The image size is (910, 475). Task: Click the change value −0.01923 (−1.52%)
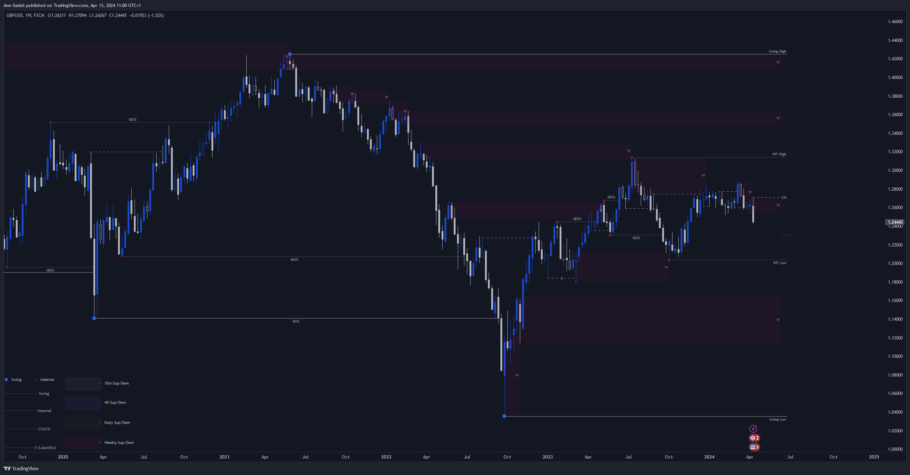[x=147, y=15]
